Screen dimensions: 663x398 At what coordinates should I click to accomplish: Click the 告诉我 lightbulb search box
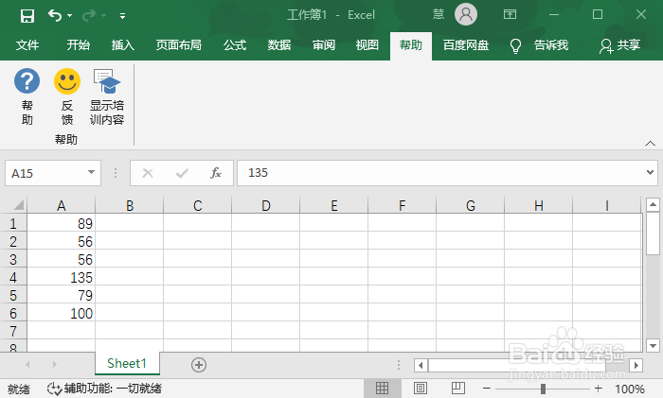[540, 45]
